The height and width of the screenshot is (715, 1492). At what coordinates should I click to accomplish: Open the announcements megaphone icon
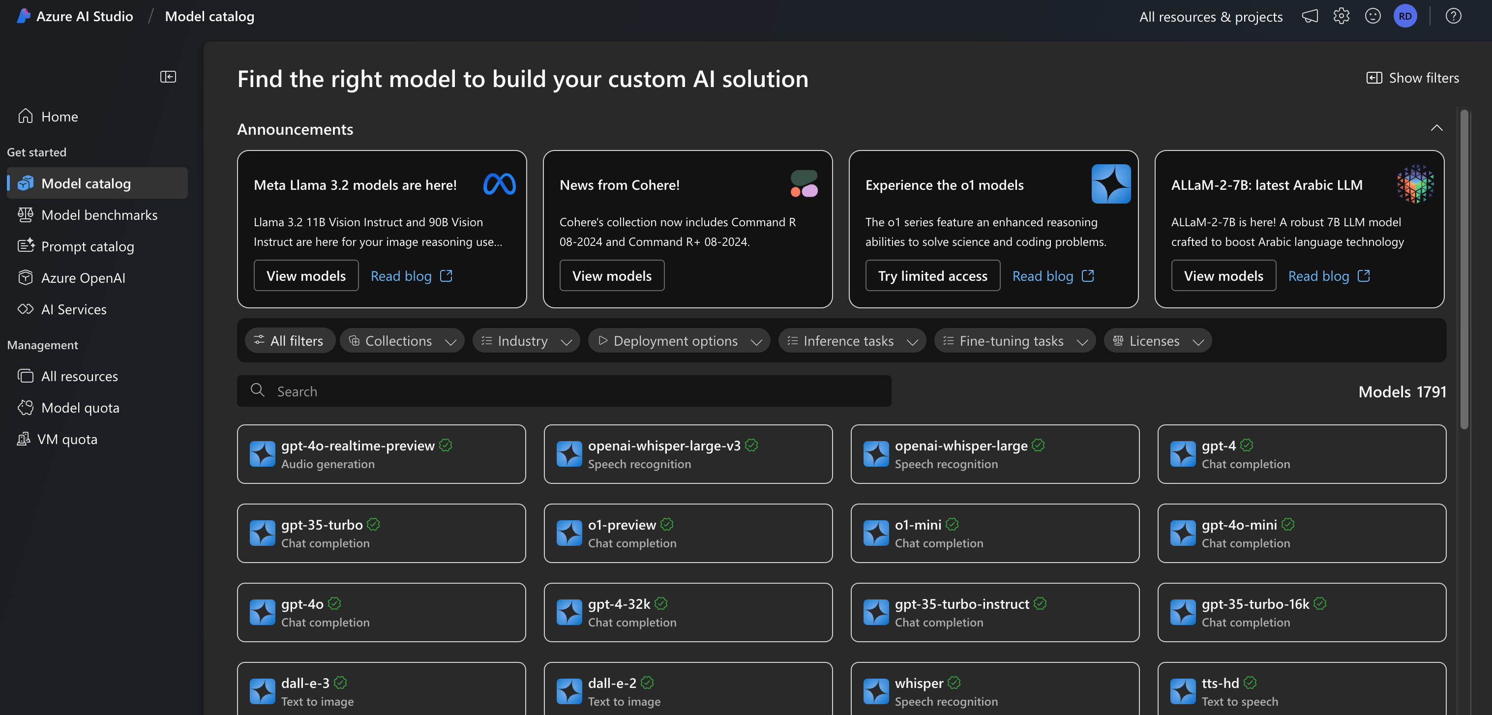(1310, 16)
